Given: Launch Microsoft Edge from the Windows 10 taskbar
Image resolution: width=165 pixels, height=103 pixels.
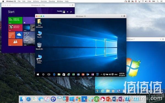Looking at the screenshot, I should coord(54,74).
